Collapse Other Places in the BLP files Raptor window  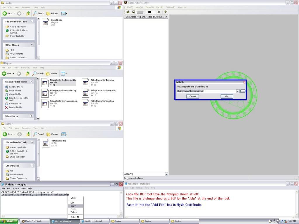31,116
